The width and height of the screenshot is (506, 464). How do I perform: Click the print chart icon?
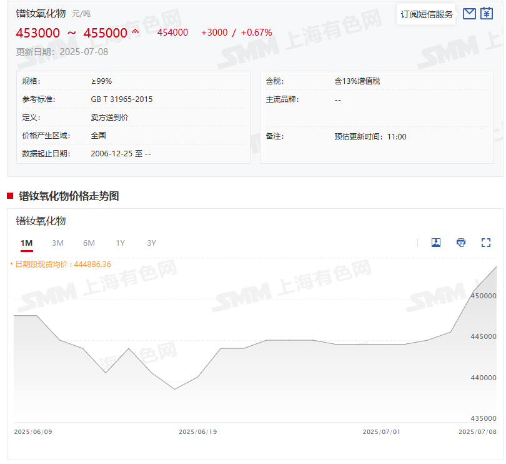pyautogui.click(x=460, y=243)
